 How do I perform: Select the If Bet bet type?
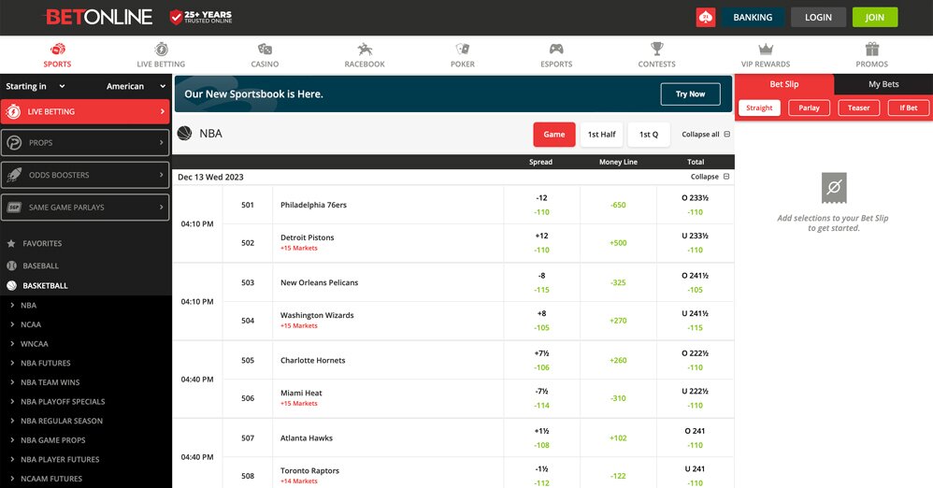[x=909, y=108]
